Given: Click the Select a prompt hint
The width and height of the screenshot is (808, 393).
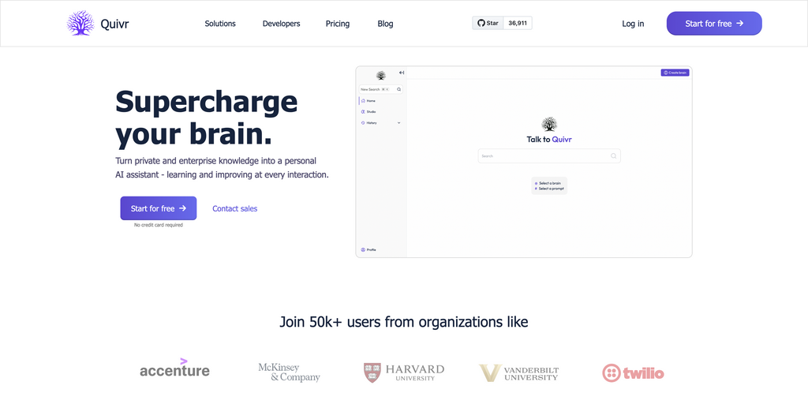Looking at the screenshot, I should [549, 189].
